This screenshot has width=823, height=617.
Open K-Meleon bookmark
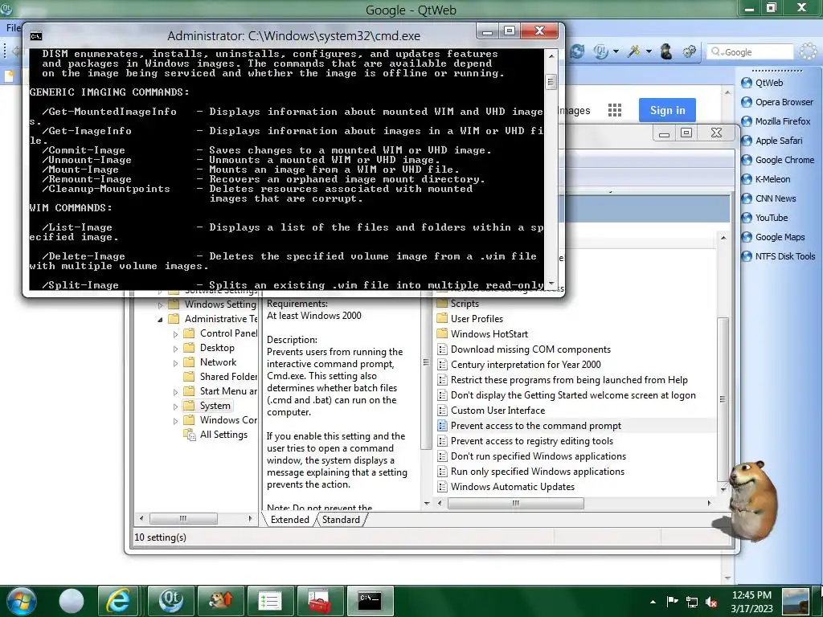tap(765, 179)
